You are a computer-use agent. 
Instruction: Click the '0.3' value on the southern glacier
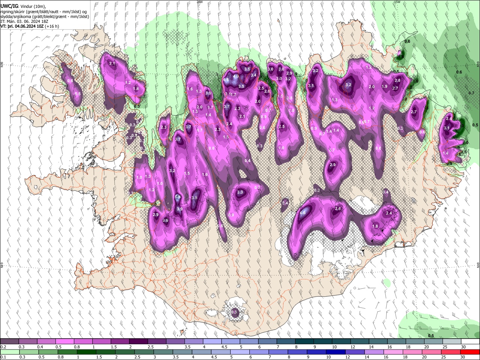click(234, 312)
